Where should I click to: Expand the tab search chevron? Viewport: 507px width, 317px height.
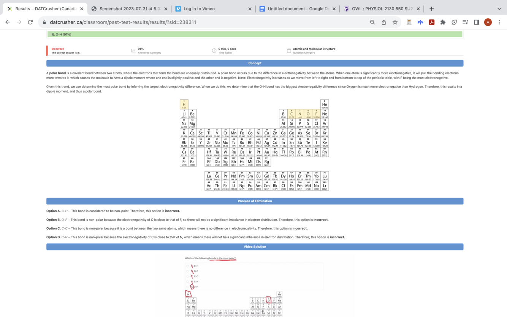tap(499, 8)
